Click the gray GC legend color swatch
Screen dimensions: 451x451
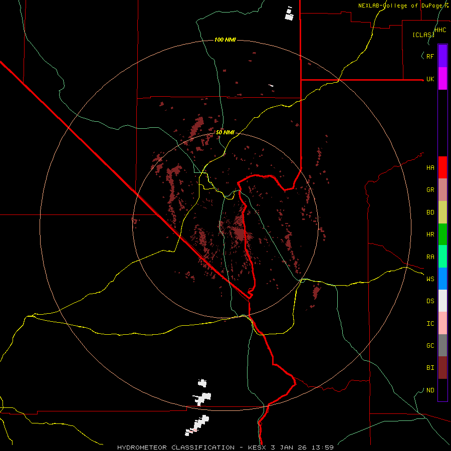click(442, 345)
